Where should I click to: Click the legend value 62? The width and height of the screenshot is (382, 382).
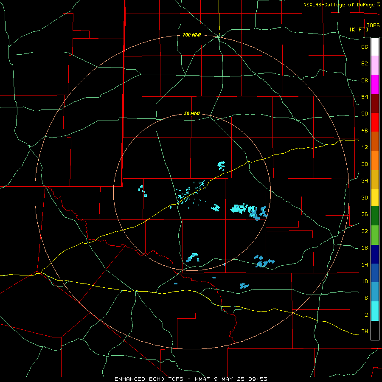365,64
